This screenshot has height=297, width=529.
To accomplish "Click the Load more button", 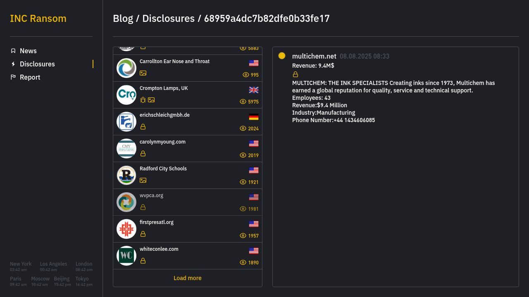I will click(188, 278).
